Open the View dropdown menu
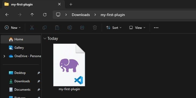 [x=137, y=28]
